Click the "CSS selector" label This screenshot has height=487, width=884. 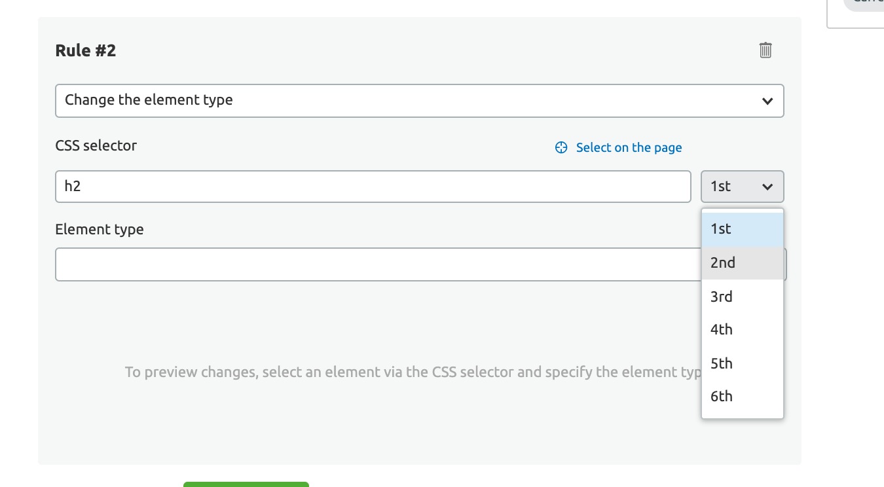tap(96, 145)
